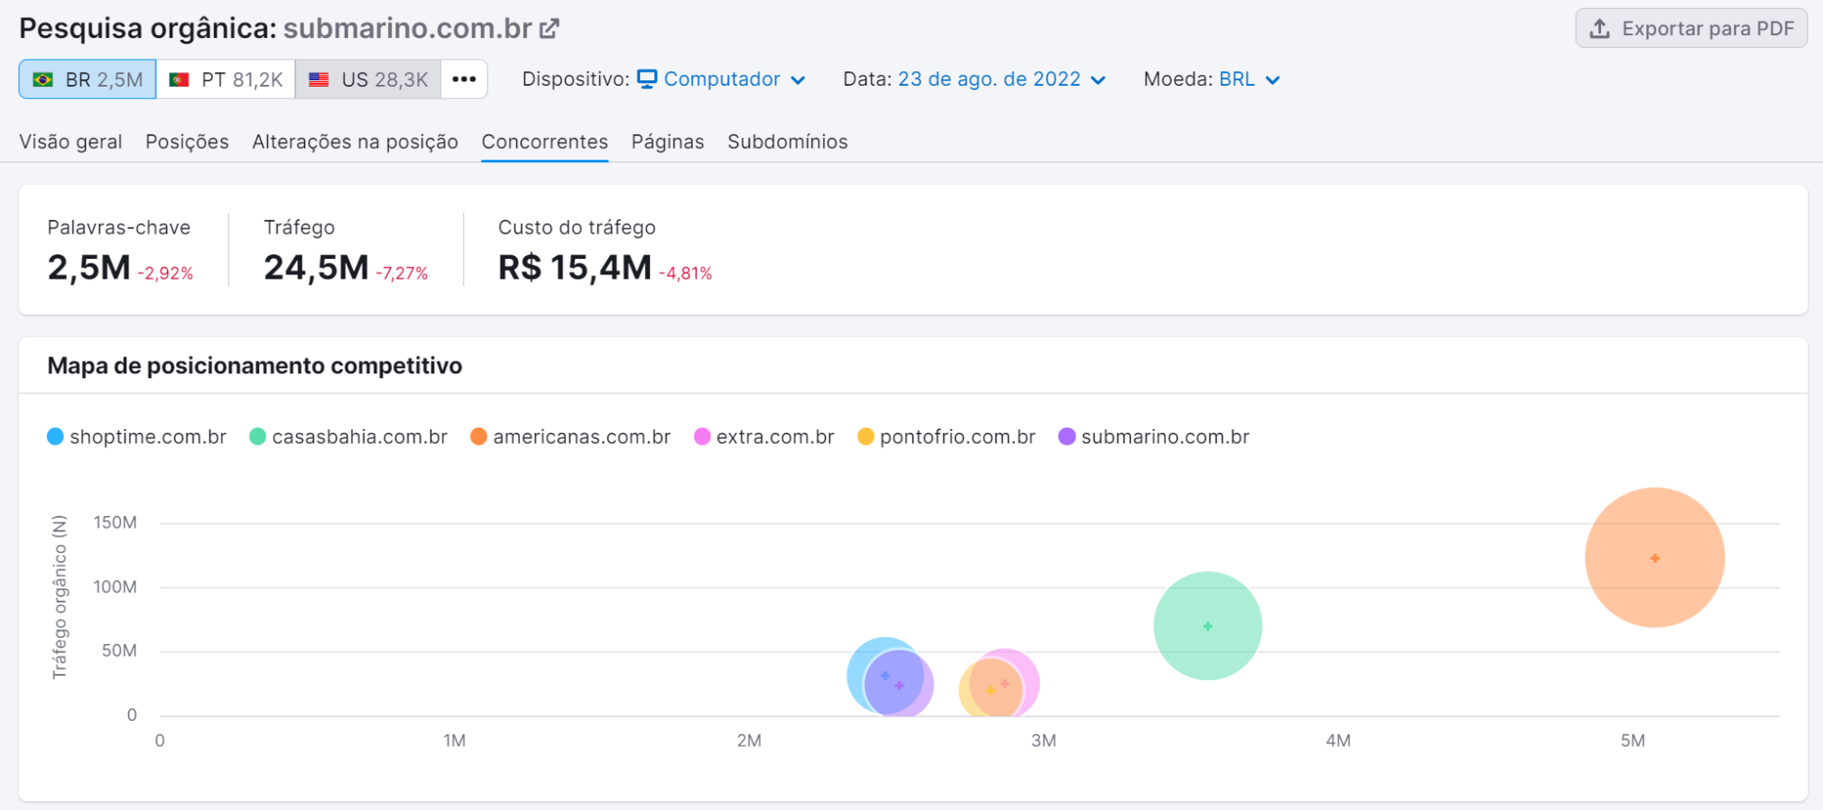Toggle americanas.com.br legend entry
The width and height of the screenshot is (1823, 810).
[570, 437]
